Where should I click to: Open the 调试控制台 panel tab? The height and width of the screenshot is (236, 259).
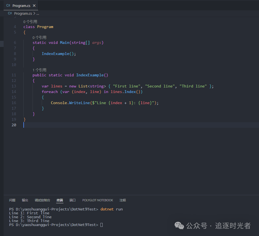pyautogui.click(x=43, y=200)
